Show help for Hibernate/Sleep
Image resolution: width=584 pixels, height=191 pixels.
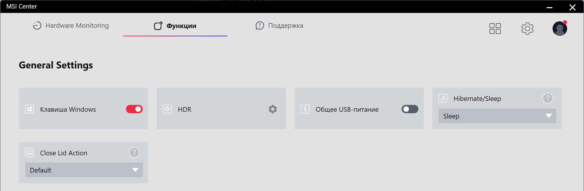(x=547, y=98)
